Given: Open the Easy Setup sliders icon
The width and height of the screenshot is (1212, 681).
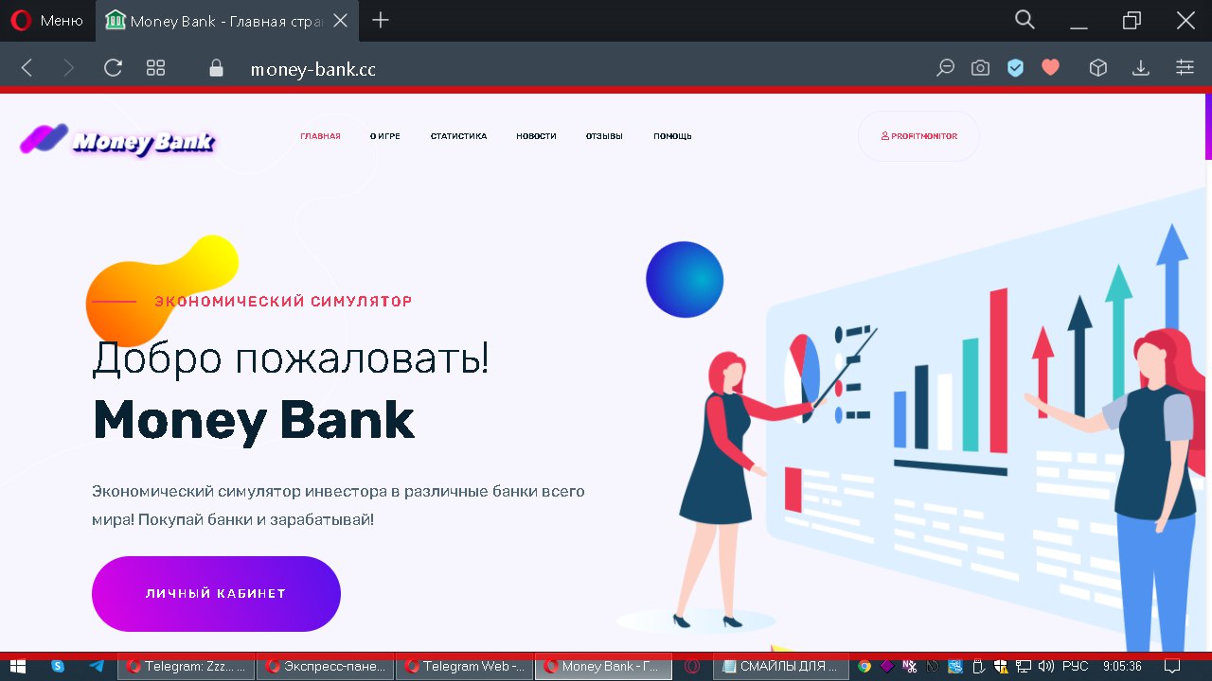Looking at the screenshot, I should (x=1185, y=67).
